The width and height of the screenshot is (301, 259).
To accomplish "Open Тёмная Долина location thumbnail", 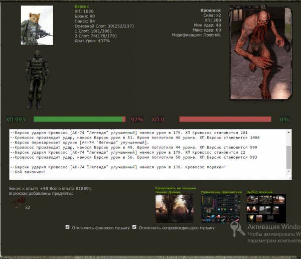I will 174,208.
